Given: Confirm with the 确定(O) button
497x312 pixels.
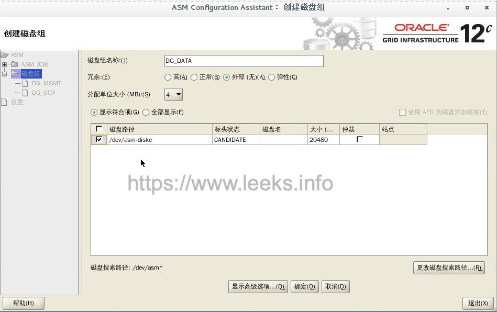Looking at the screenshot, I should pos(305,287).
